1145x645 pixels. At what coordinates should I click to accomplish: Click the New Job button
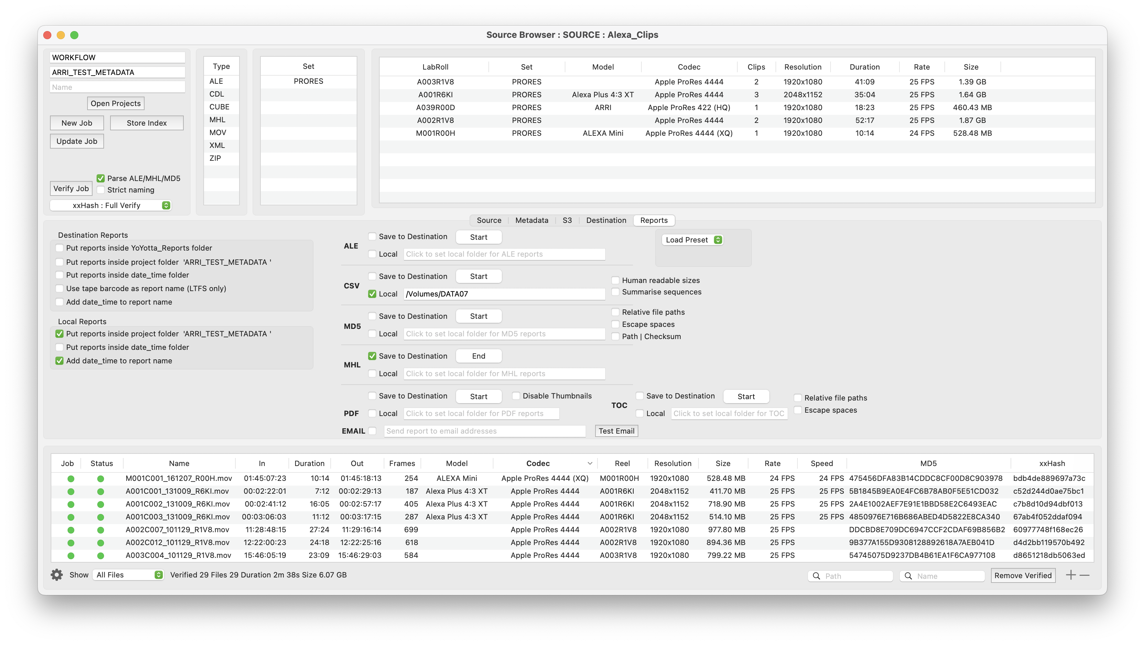pyautogui.click(x=77, y=123)
